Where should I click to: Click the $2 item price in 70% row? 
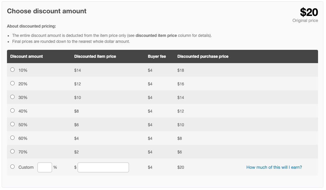tap(77, 152)
